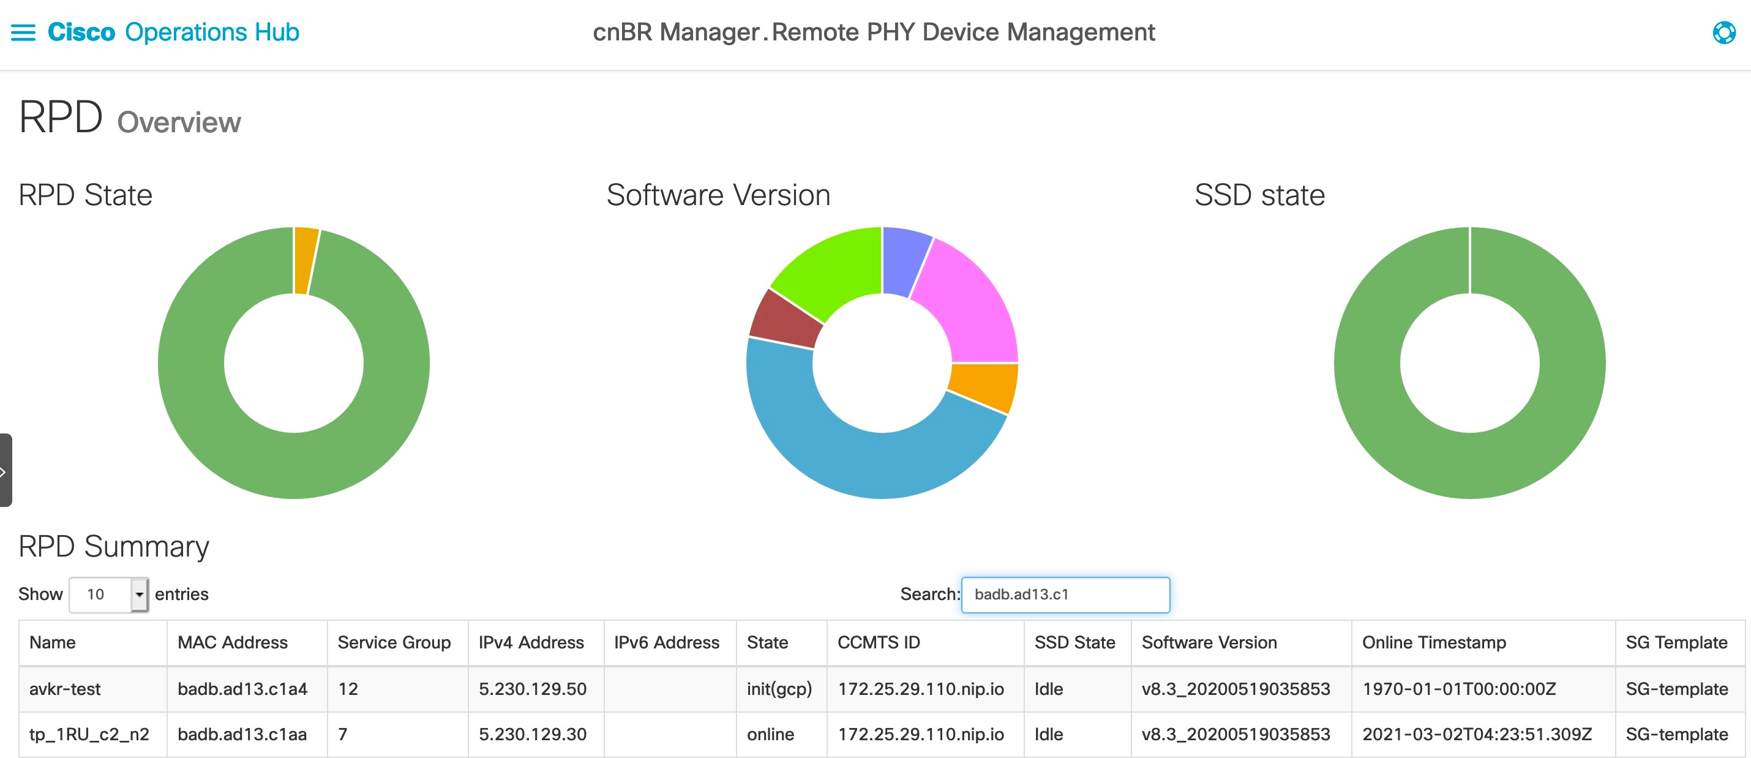Click the RPD Summary search field
This screenshot has width=1751, height=758.
[1065, 594]
